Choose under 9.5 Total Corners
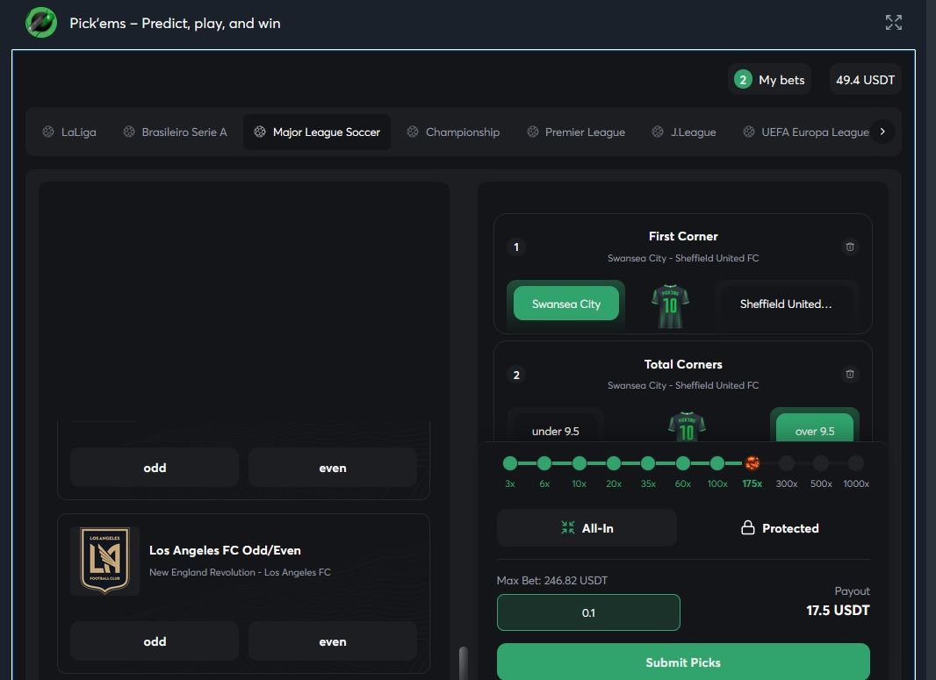This screenshot has width=936, height=680. tap(555, 431)
